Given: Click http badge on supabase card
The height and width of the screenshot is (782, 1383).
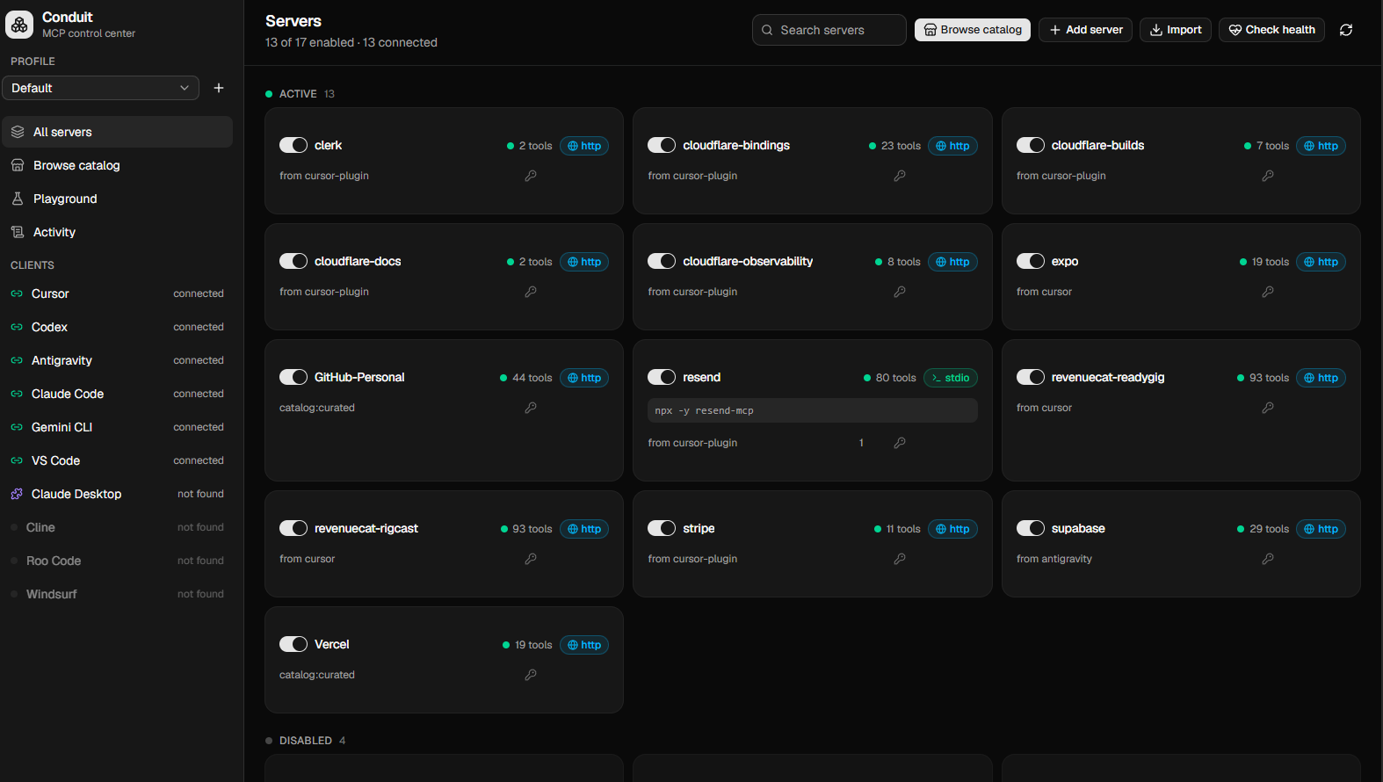Looking at the screenshot, I should coord(1321,529).
